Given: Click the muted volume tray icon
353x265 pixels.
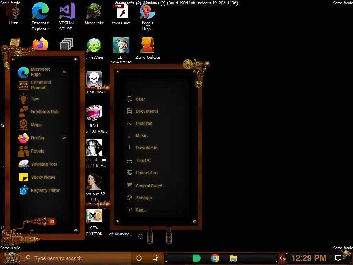Looking at the screenshot, I should click(x=283, y=258).
